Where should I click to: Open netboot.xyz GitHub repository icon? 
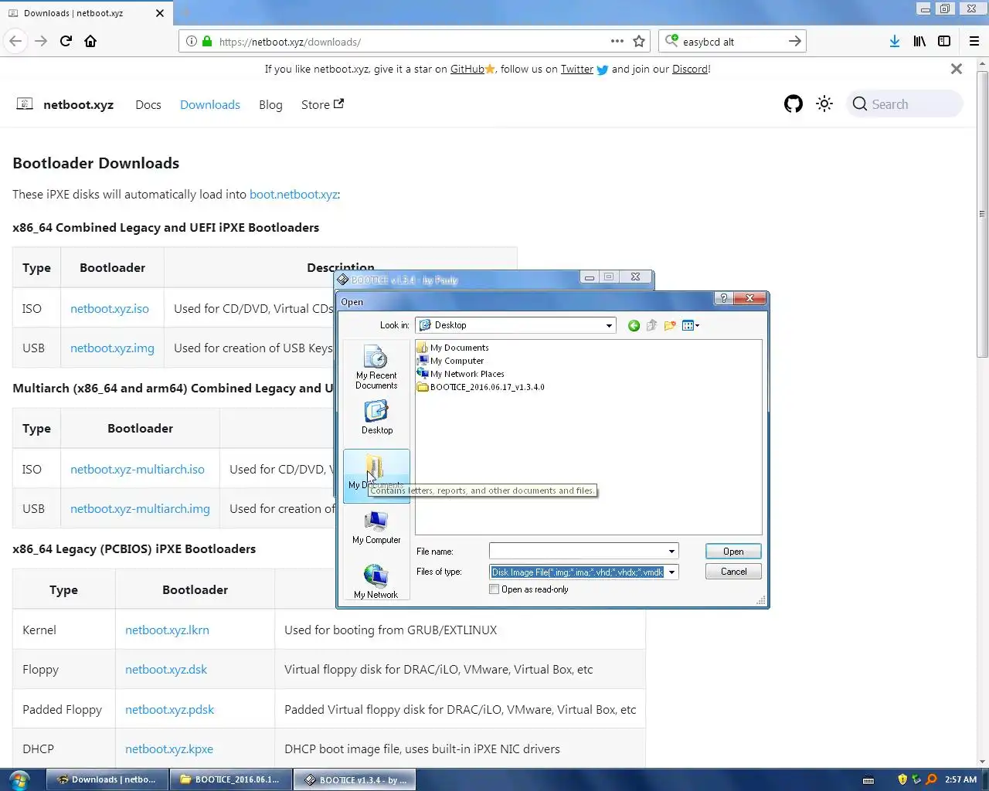click(794, 104)
